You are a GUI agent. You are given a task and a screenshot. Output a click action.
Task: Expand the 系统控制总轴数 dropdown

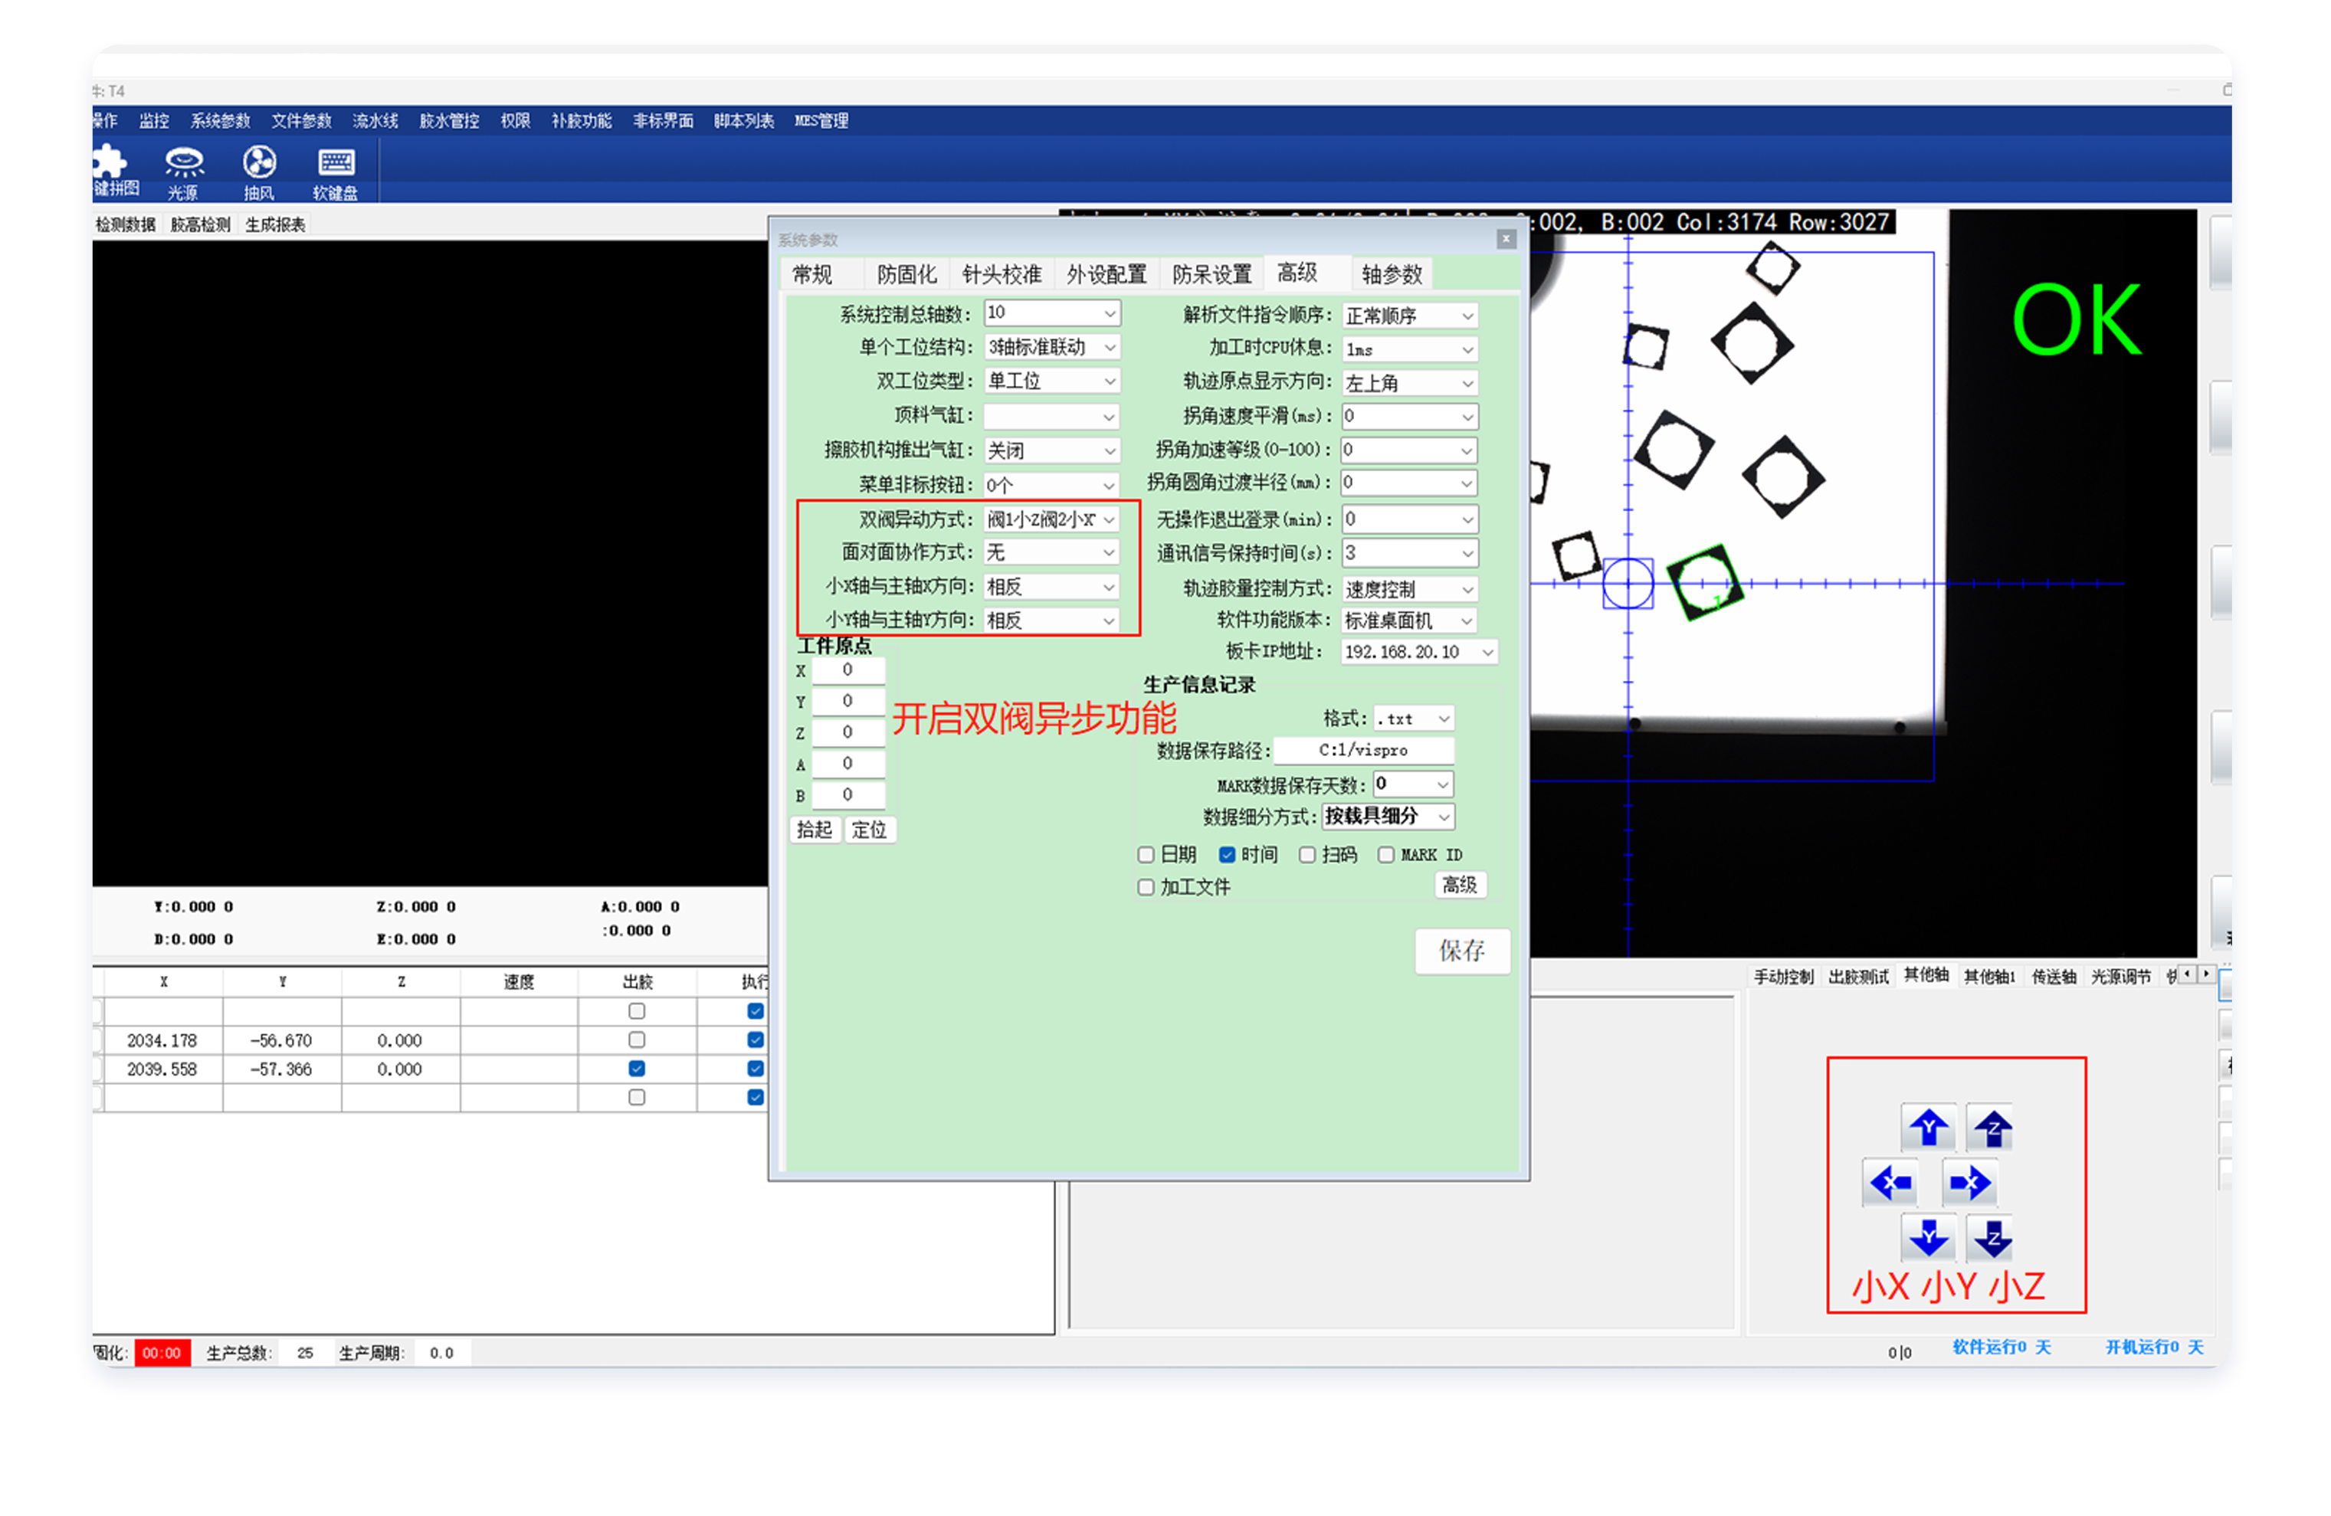point(1051,313)
